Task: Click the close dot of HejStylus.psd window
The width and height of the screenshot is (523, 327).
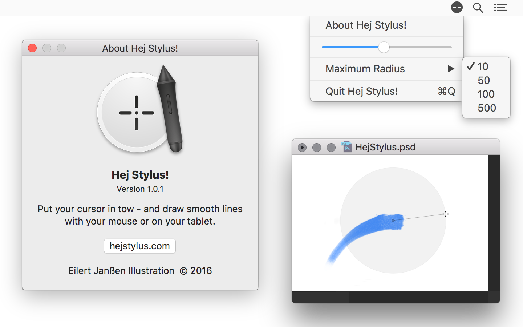Action: 302,147
